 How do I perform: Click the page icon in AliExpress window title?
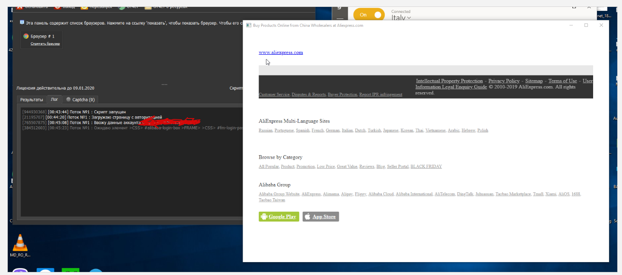[x=248, y=25]
